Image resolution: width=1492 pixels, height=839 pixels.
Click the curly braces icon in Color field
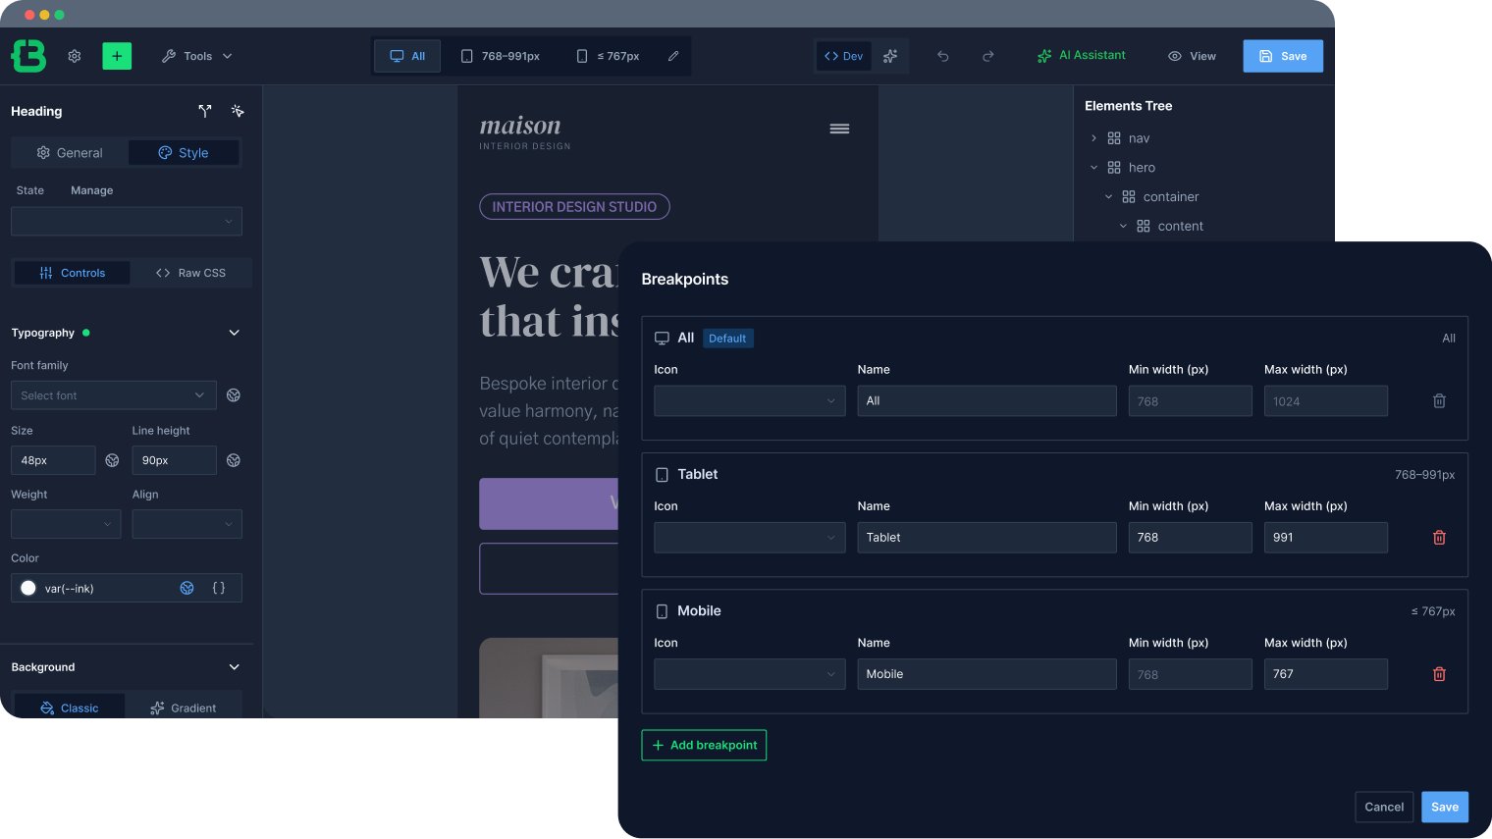point(219,588)
